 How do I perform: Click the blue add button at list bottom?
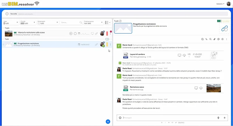click(108, 122)
